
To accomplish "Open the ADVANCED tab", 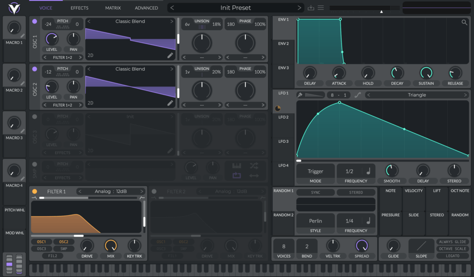I will coord(146,8).
